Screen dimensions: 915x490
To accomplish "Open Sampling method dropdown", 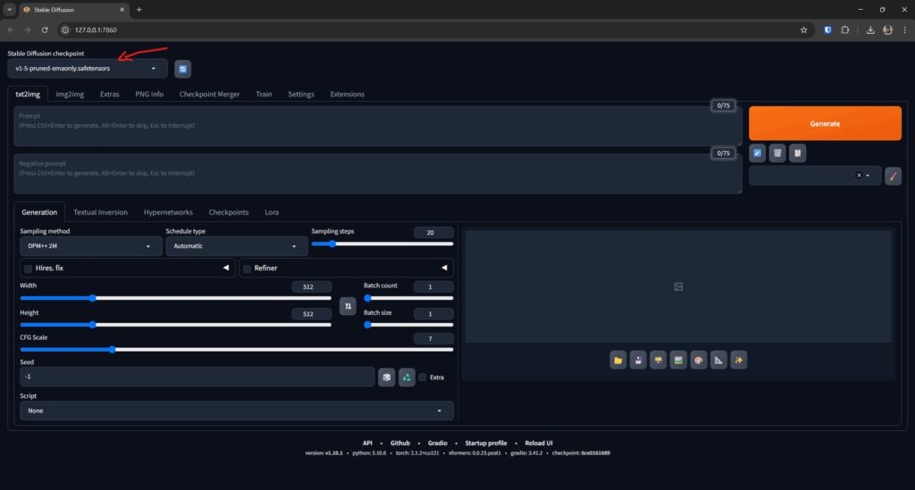I will click(90, 245).
